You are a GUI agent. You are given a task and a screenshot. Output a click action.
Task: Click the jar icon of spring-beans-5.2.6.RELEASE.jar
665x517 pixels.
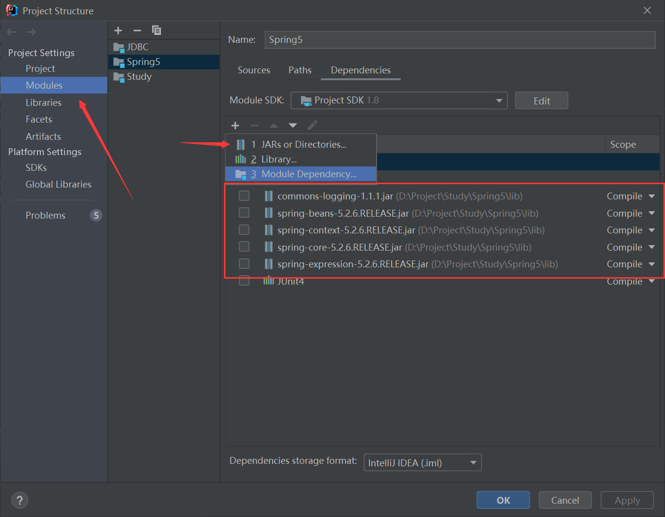pyautogui.click(x=269, y=213)
